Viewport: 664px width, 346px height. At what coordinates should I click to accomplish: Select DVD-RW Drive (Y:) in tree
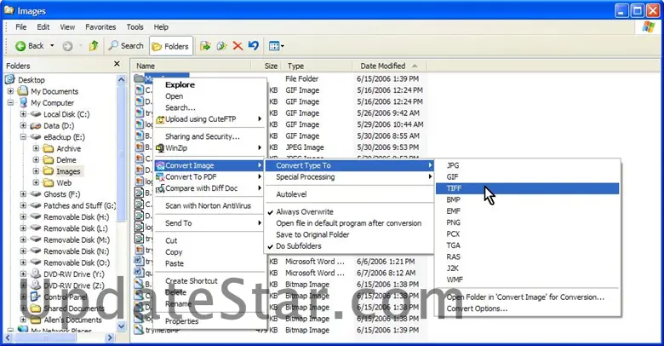[x=74, y=274]
